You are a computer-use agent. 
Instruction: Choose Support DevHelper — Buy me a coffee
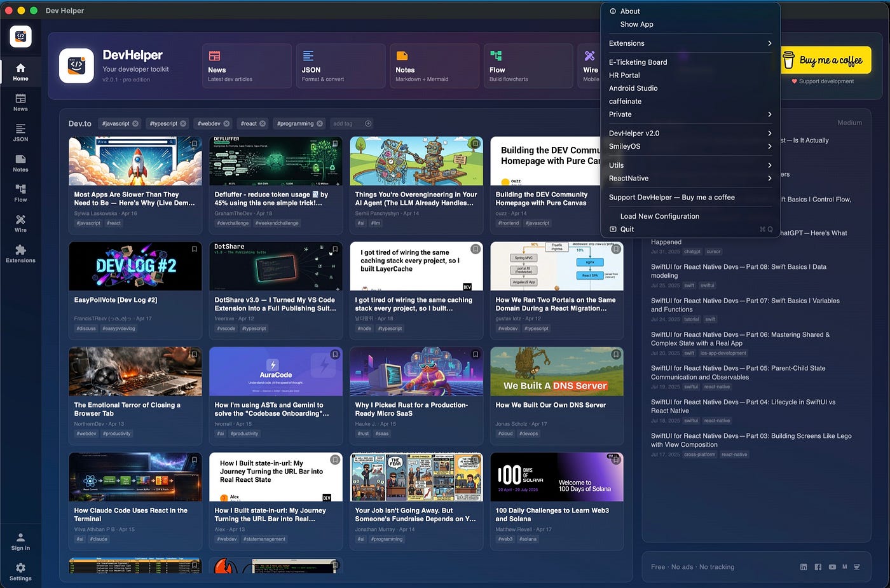[x=690, y=197]
